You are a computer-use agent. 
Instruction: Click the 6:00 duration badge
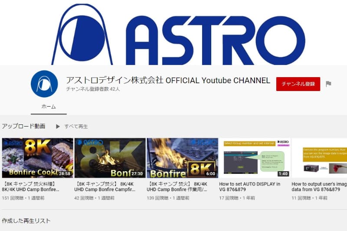[x=211, y=174]
